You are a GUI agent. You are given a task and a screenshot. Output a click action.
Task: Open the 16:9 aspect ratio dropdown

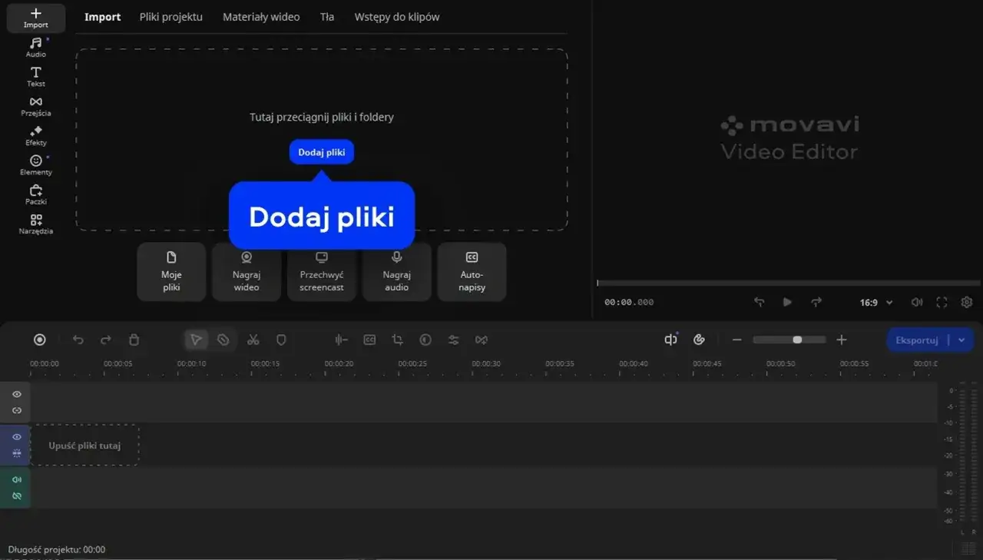875,302
